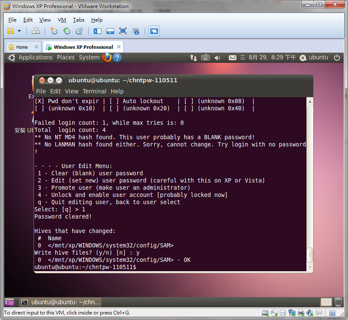Click the Unity mode toolbar icon
The width and height of the screenshot is (348, 320).
(x=136, y=31)
